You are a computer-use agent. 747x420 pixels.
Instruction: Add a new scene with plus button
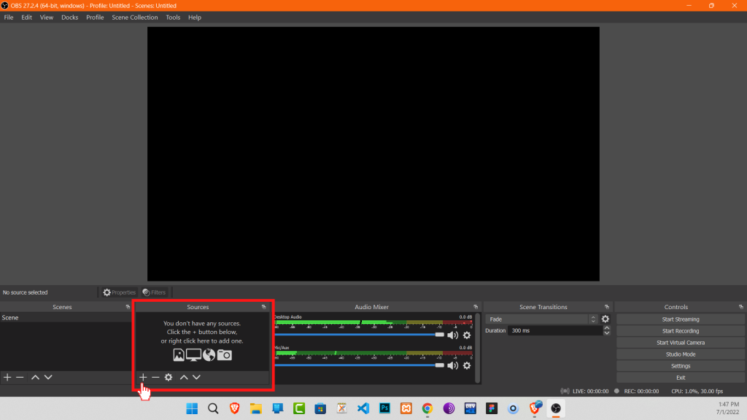[7, 377]
